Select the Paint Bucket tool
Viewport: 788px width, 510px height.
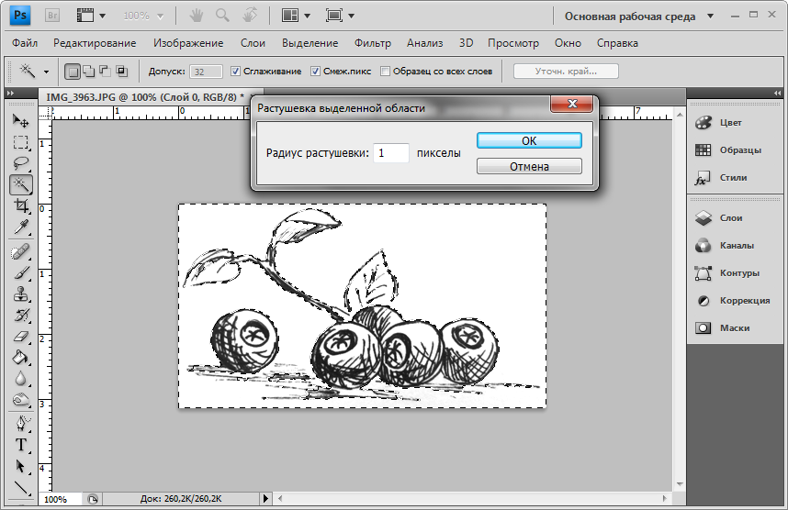click(20, 358)
